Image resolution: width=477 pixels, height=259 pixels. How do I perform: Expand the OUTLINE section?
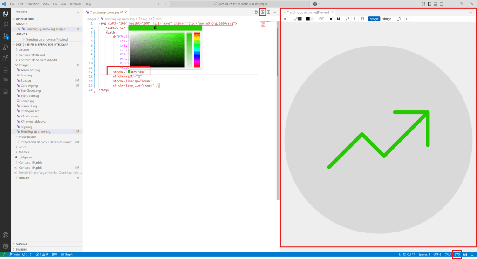tap(21, 244)
